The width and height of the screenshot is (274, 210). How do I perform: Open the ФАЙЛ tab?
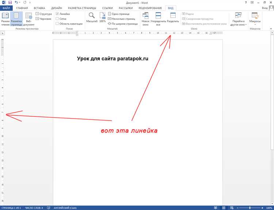coord(6,8)
